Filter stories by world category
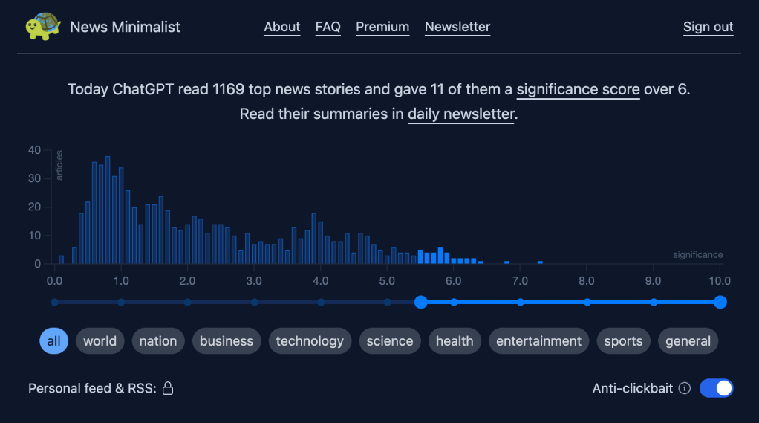This screenshot has width=759, height=423. pos(100,341)
